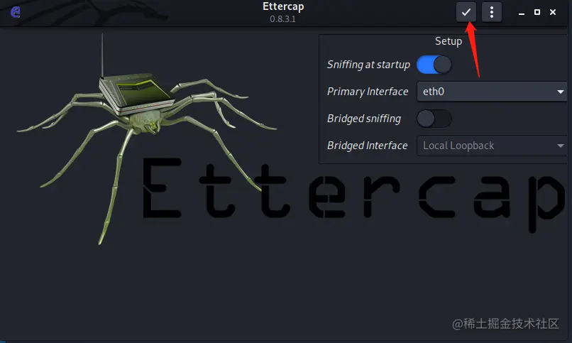Click the Sniffing at startup label
This screenshot has width=572, height=343.
tap(368, 65)
